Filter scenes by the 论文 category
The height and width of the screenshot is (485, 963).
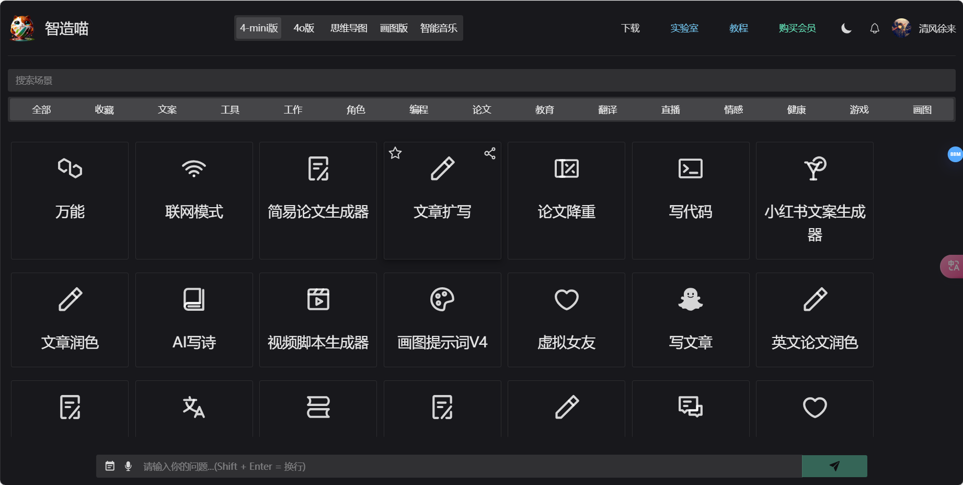(481, 109)
